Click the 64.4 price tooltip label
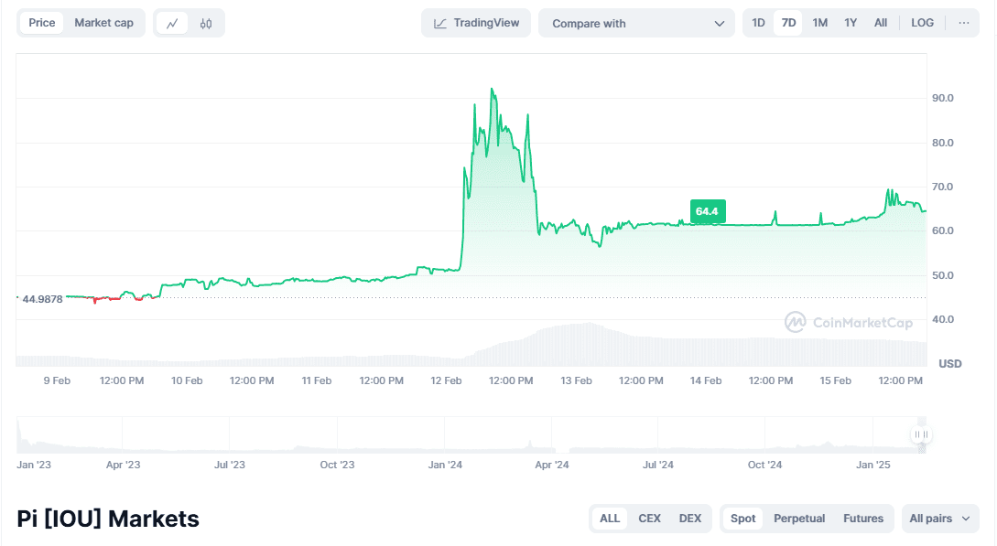The image size is (997, 546). (707, 211)
